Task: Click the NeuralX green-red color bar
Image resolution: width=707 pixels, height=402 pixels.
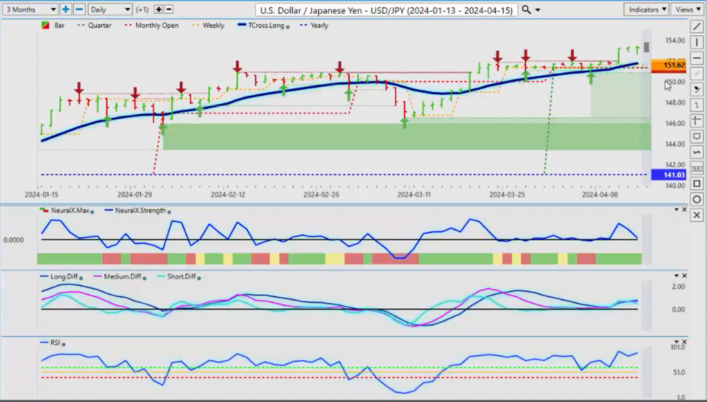Action: click(339, 259)
